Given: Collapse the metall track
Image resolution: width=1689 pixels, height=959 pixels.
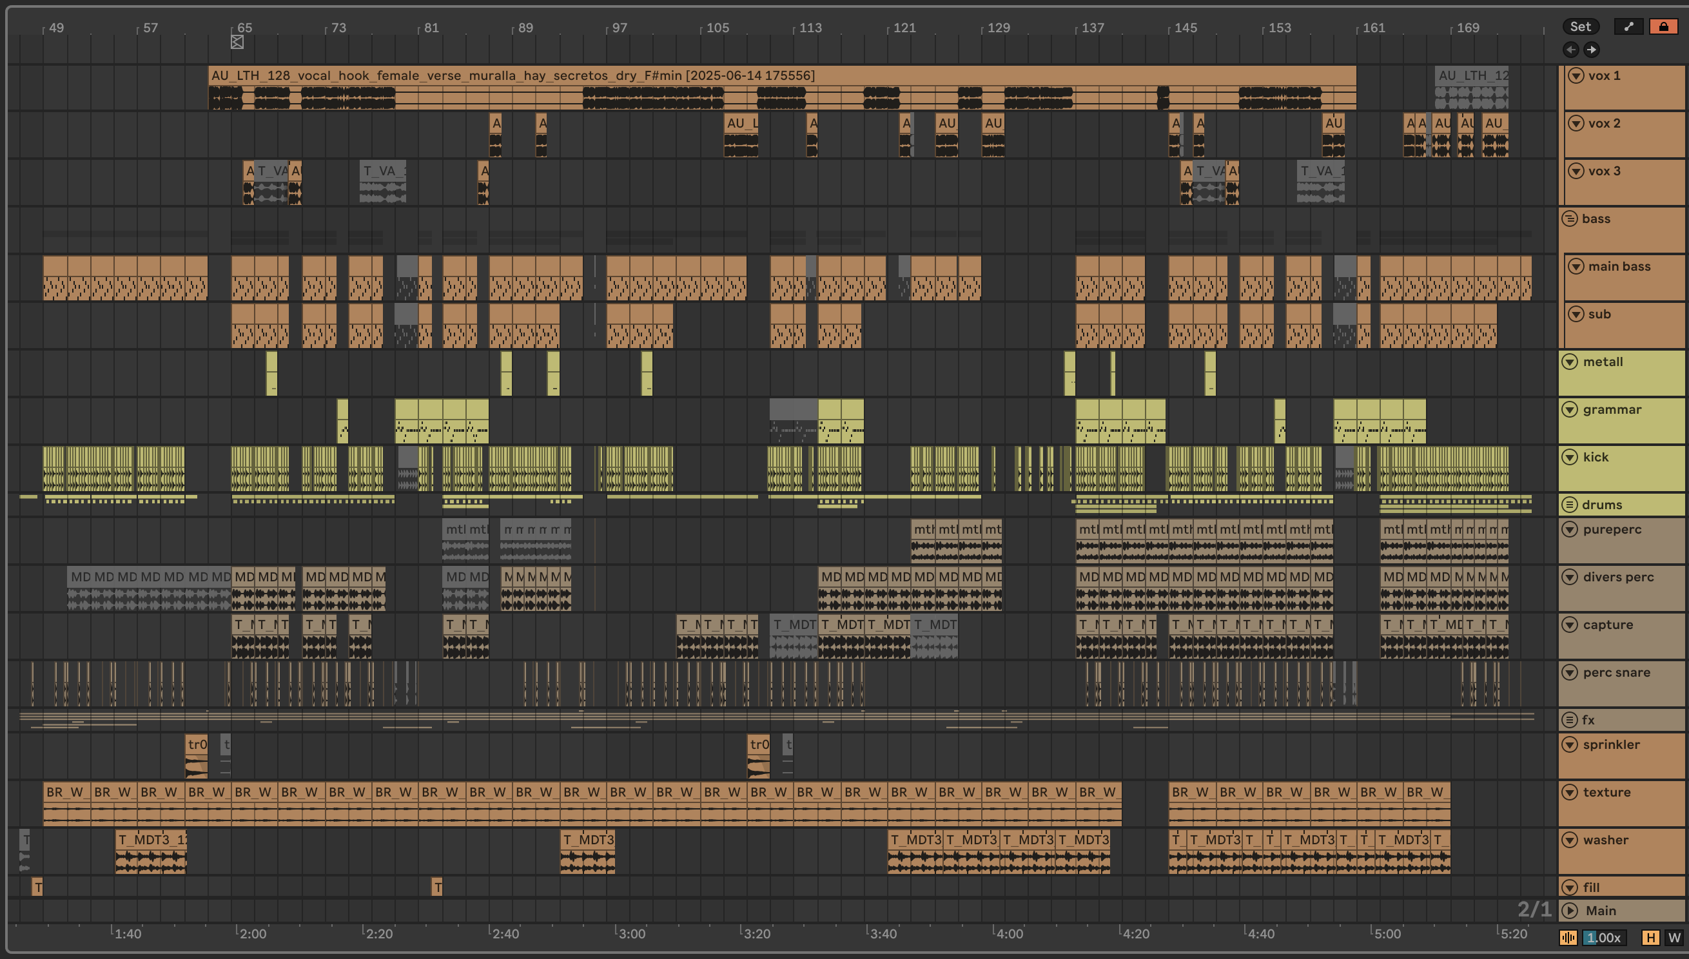Looking at the screenshot, I should click(x=1570, y=362).
